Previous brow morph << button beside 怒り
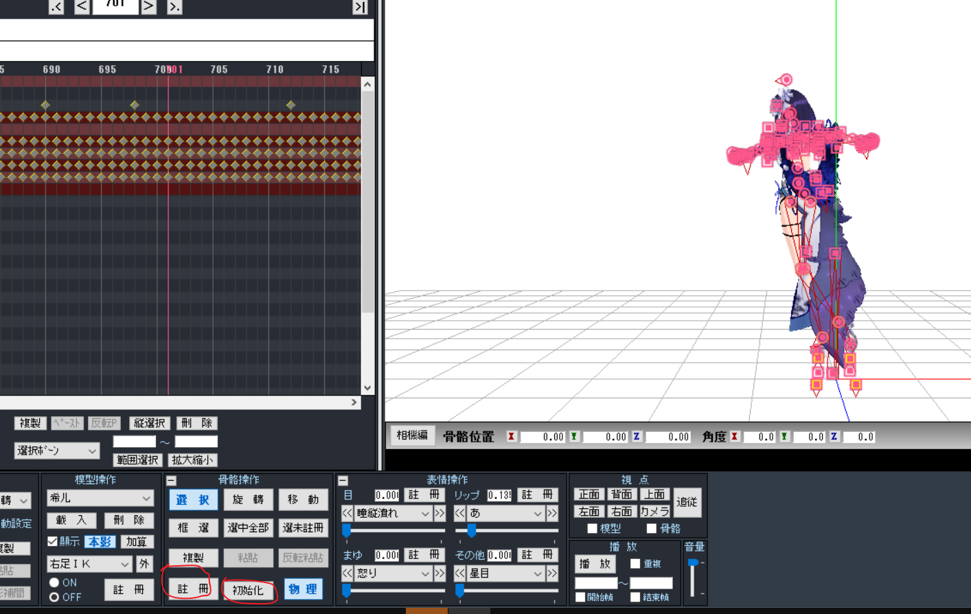Image resolution: width=971 pixels, height=614 pixels. [347, 573]
